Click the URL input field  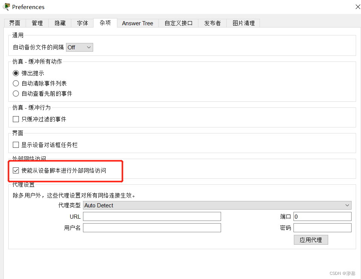coord(152,217)
